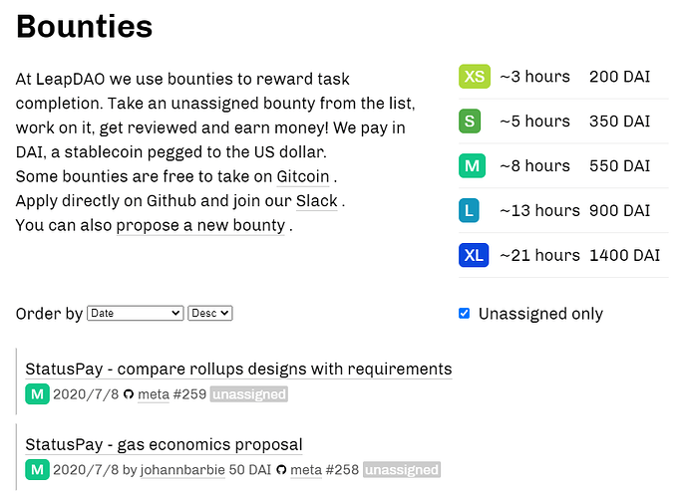Viewport: 684px width, 498px height.
Task: Click GitHub icon next to meta #259
Action: pyautogui.click(x=129, y=394)
